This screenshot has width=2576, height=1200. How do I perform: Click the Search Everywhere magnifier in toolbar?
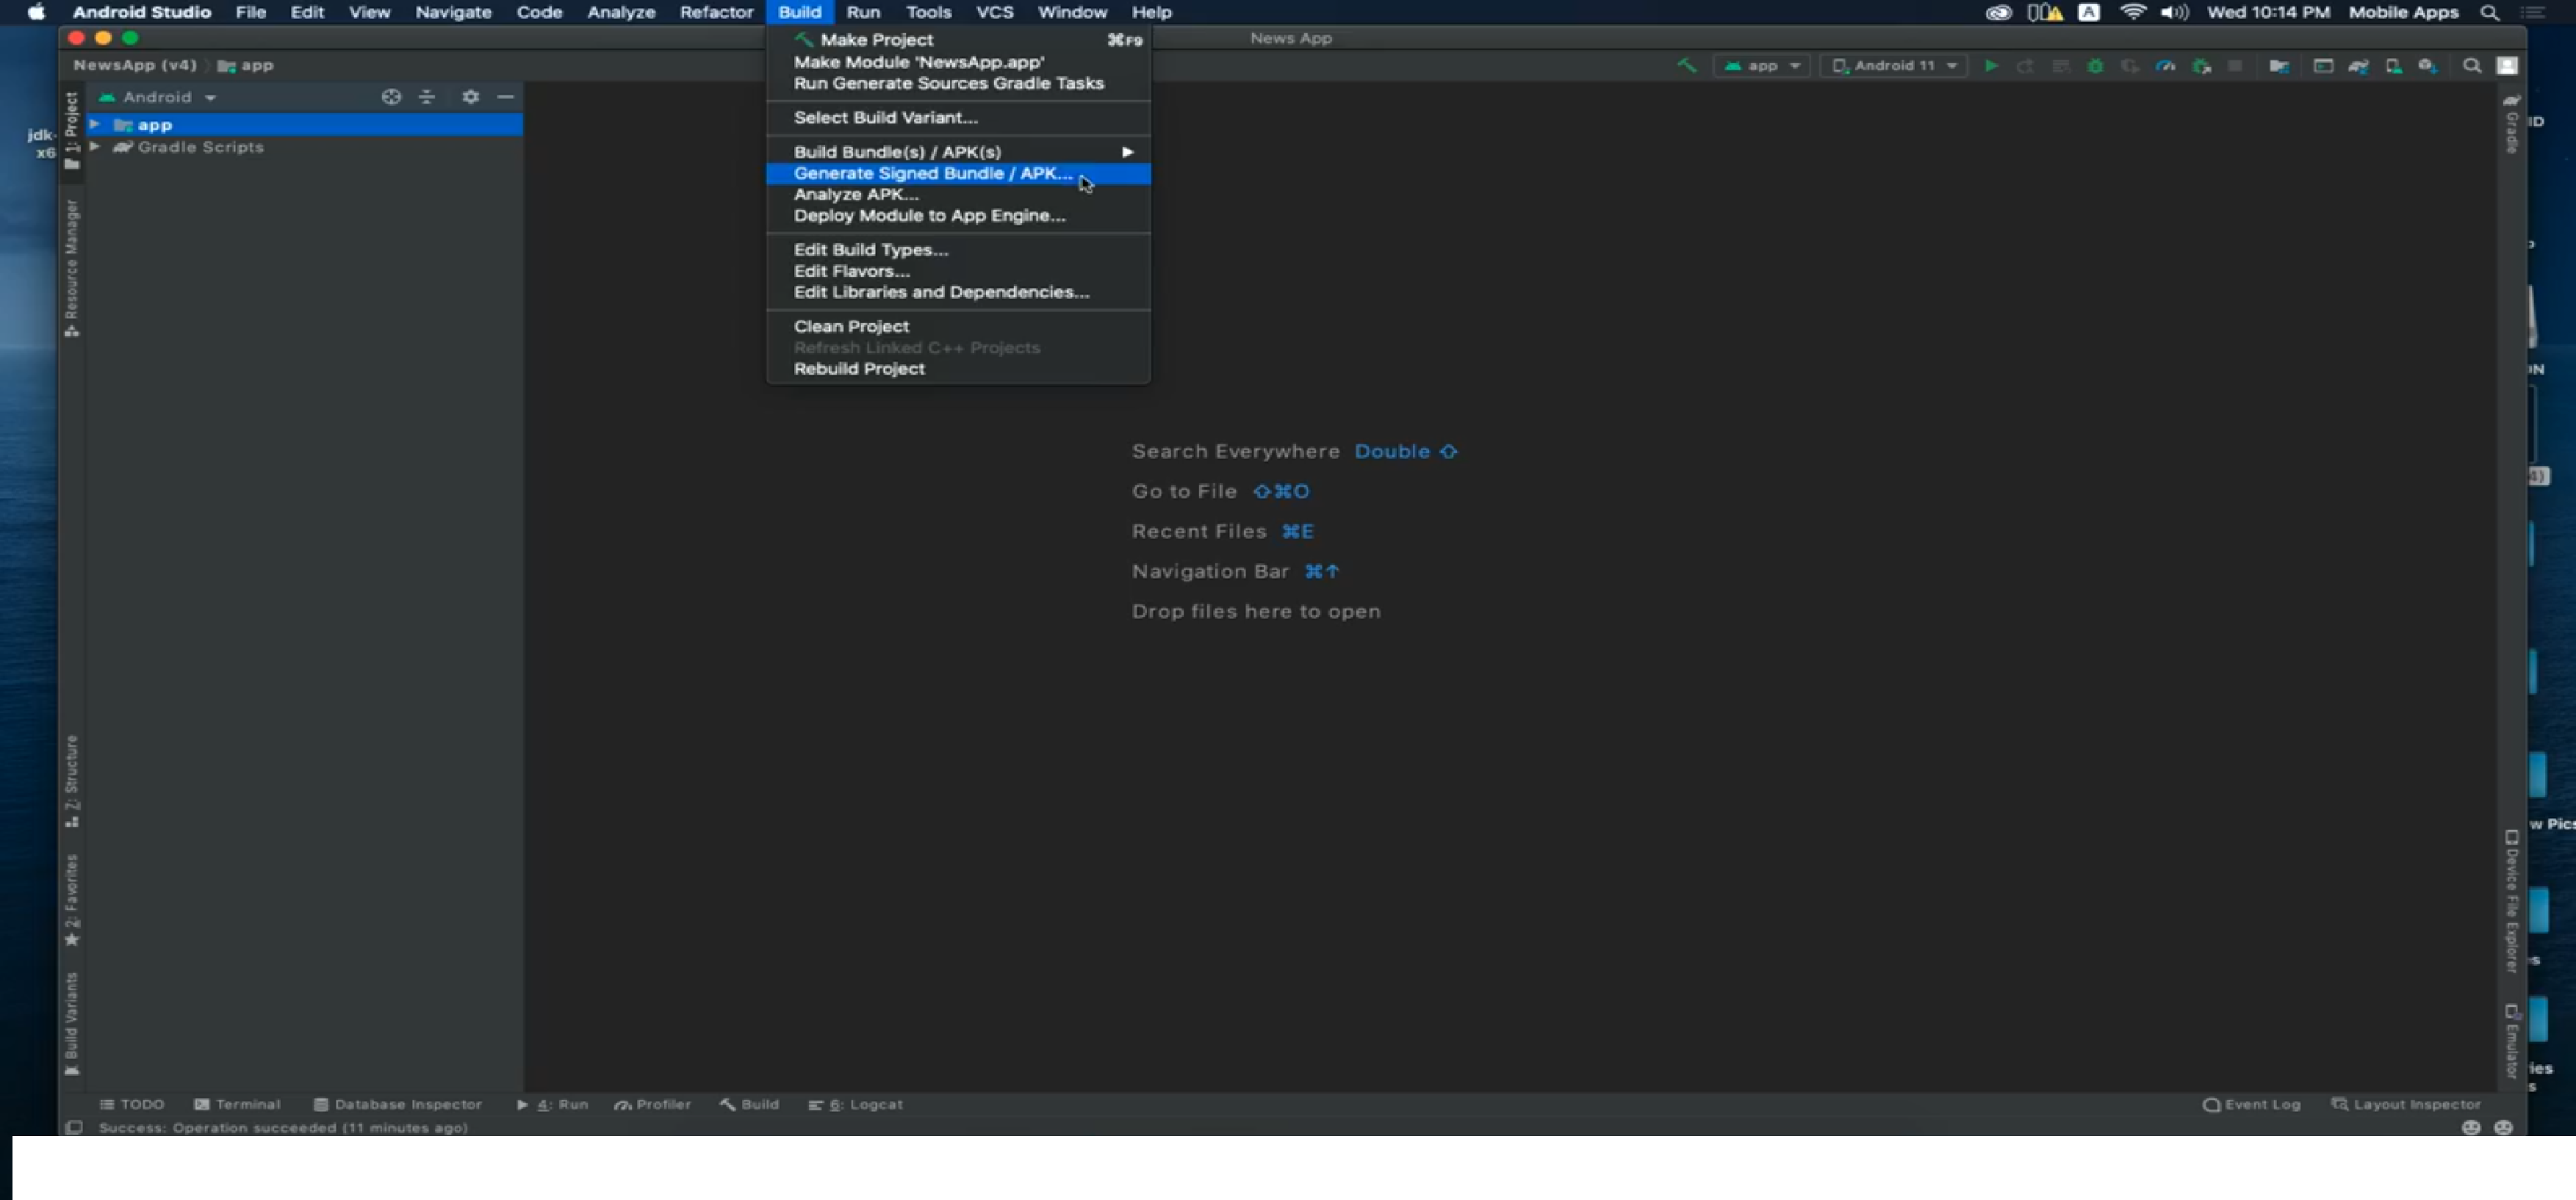(2471, 66)
